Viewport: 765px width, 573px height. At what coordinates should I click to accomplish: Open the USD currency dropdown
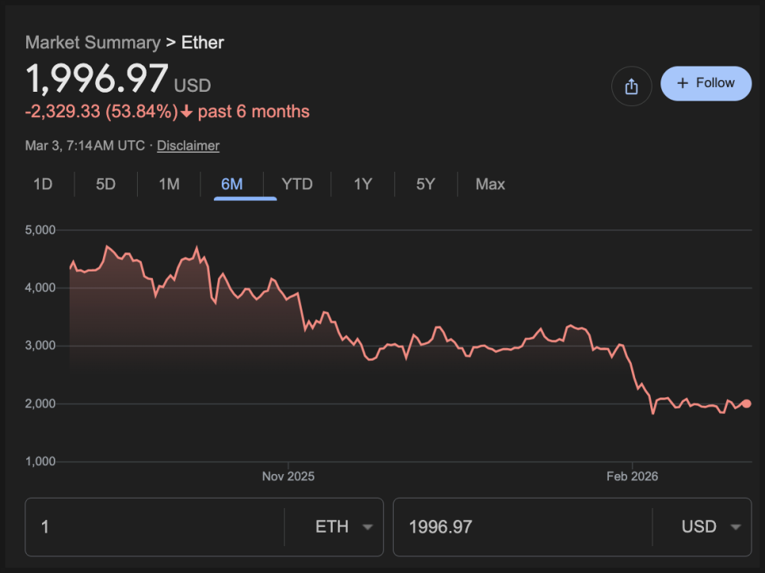710,527
